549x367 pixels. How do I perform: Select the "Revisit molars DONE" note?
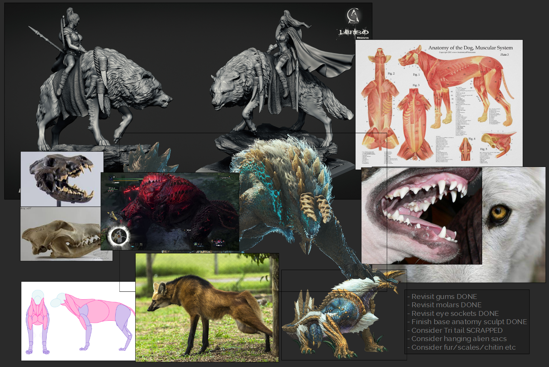(x=446, y=305)
